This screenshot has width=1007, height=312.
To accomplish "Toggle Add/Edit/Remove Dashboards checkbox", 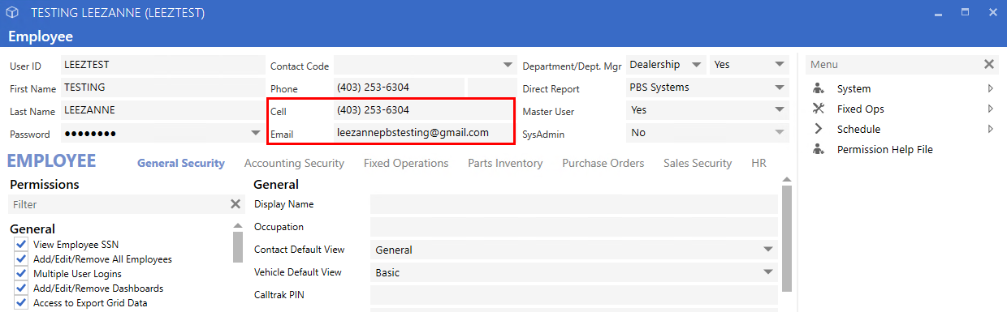I will [x=21, y=288].
